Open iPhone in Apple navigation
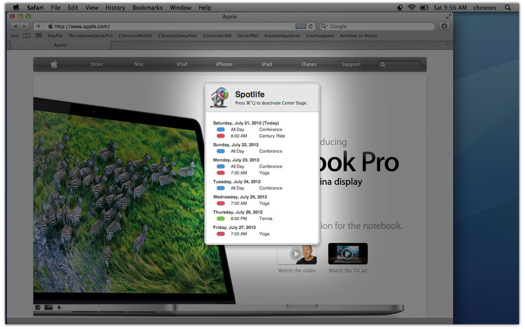 (224, 64)
